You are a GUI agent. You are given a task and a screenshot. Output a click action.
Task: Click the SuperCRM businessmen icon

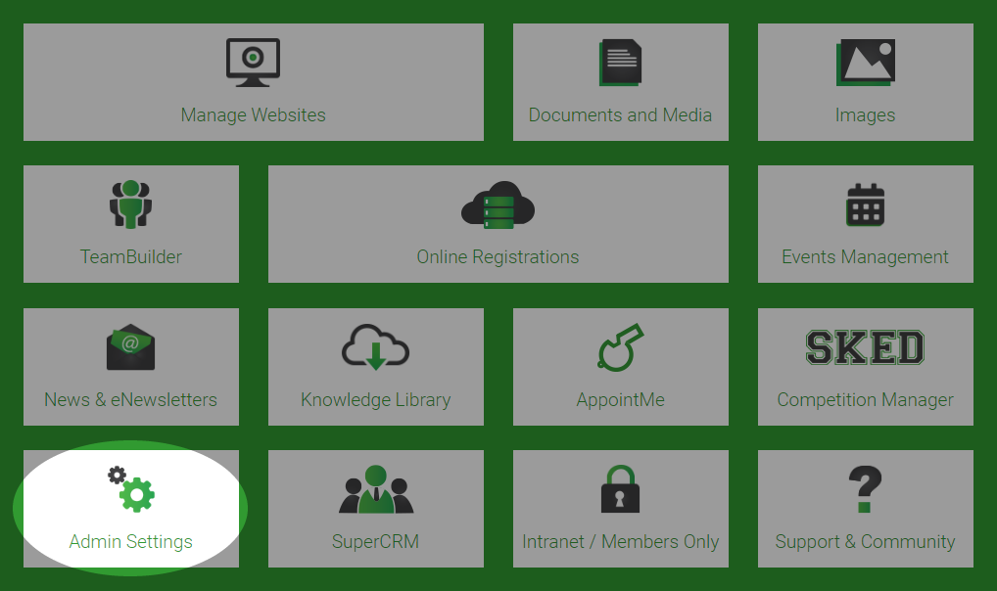(x=376, y=489)
